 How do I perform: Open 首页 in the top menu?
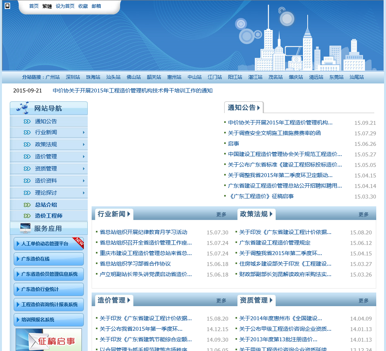(34, 6)
